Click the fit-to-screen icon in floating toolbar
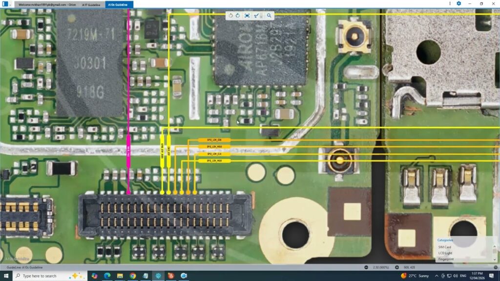Screen dimensions: 500x281 pos(247,16)
